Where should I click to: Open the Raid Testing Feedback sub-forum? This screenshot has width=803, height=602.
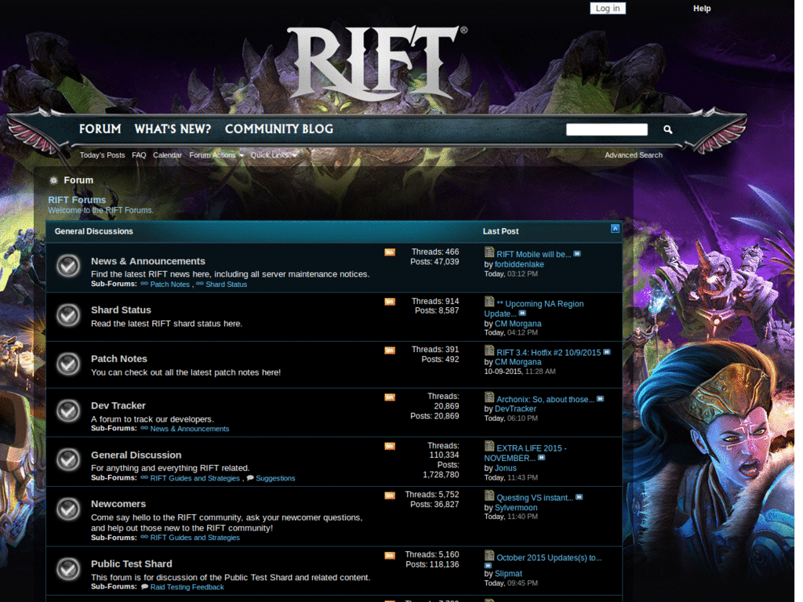(187, 587)
